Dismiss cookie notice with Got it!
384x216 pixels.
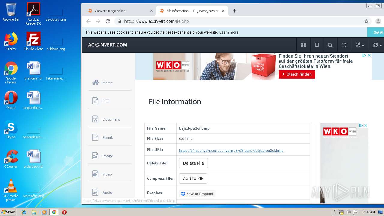pos(378,32)
